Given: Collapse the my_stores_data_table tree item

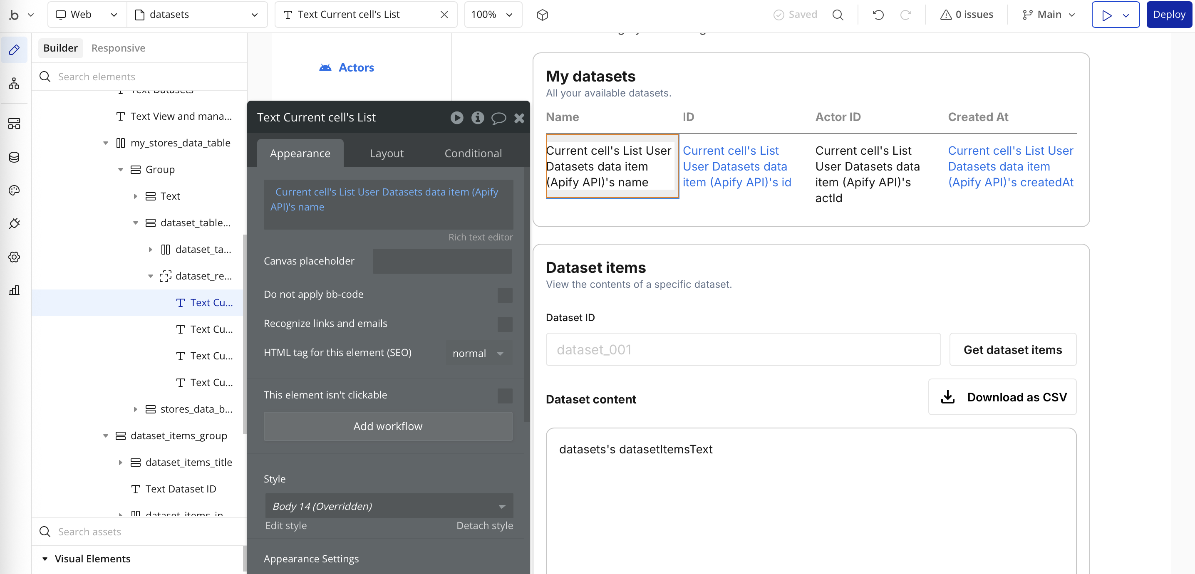Looking at the screenshot, I should point(106,143).
